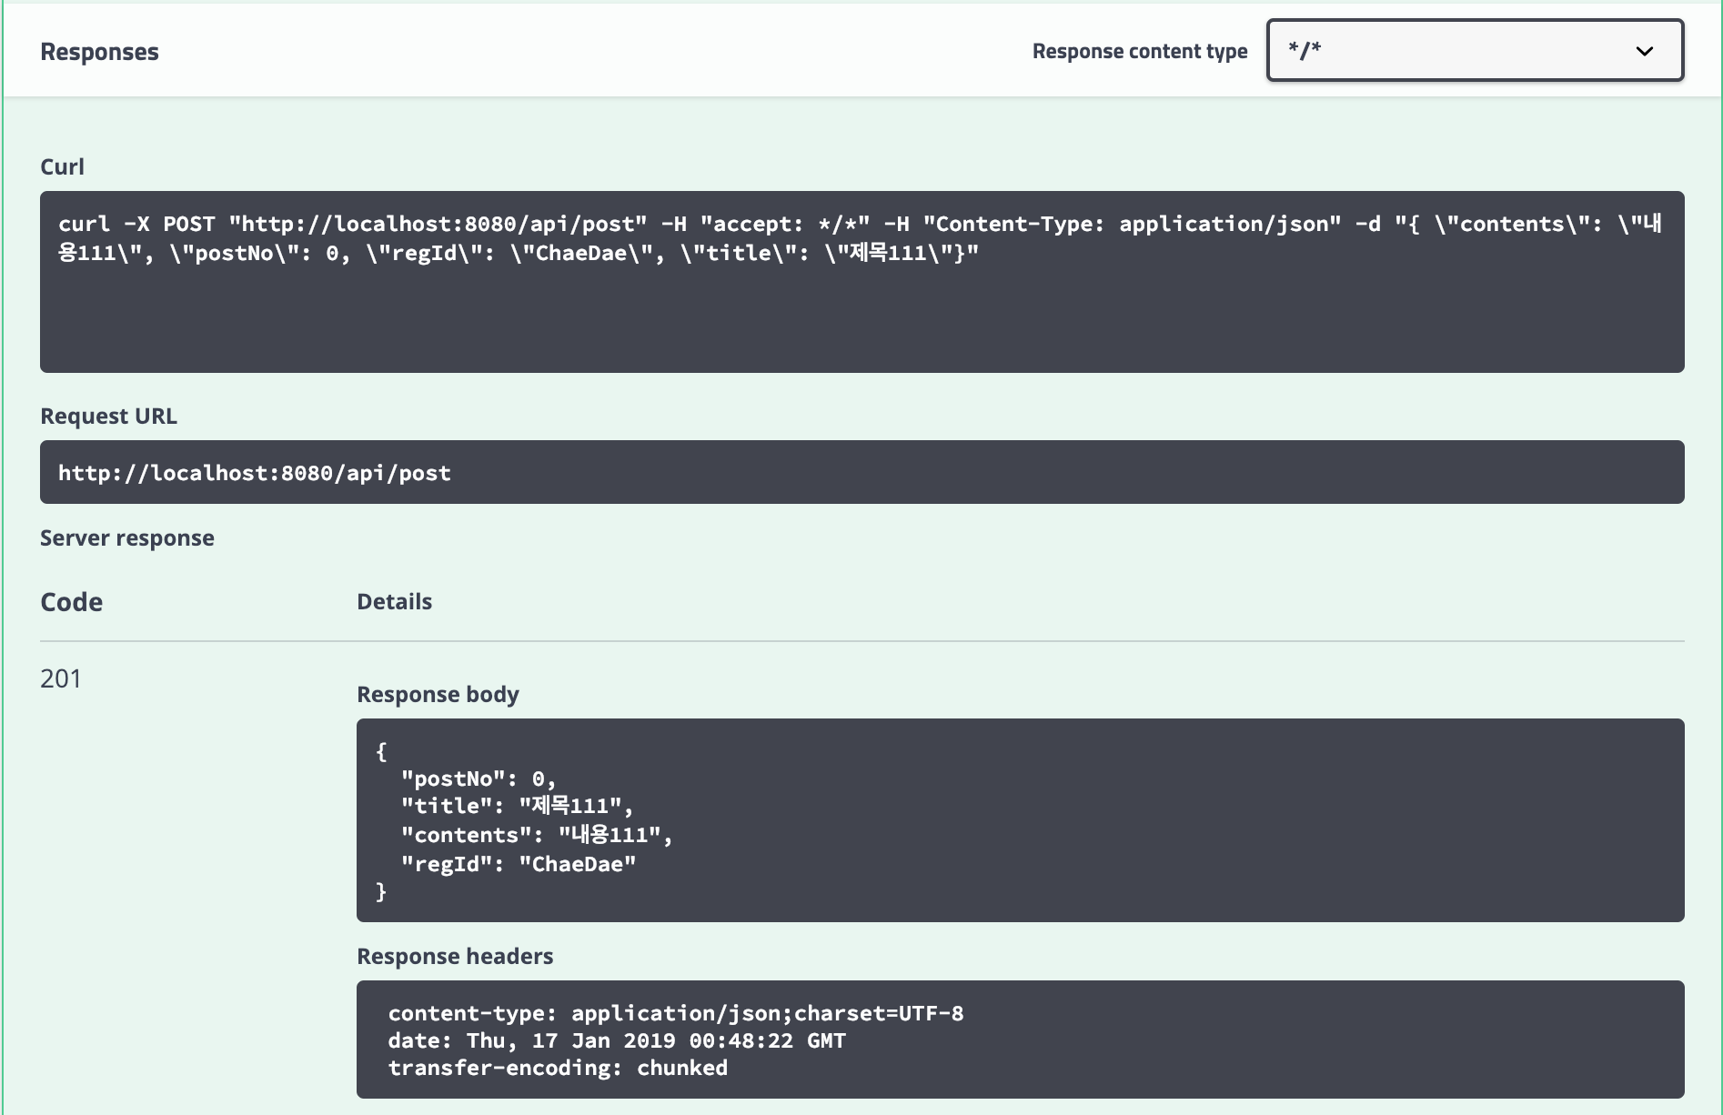
Task: Click the transfer-encoding: chunked header line
Action: click(557, 1068)
